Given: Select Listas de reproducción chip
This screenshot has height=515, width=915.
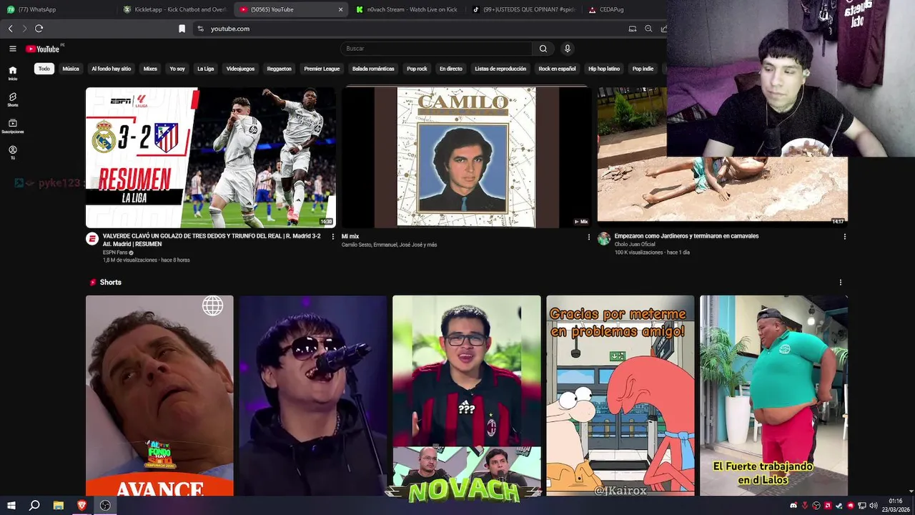Looking at the screenshot, I should [x=500, y=69].
